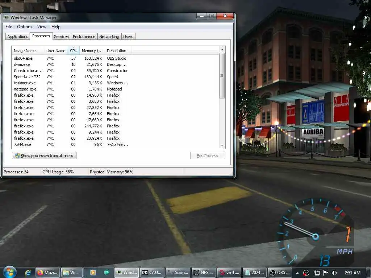This screenshot has height=278, width=371.
Task: Select the taskmgr.exe process row
Action: click(116, 83)
